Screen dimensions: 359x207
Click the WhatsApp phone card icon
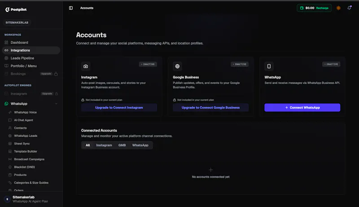pyautogui.click(x=269, y=66)
